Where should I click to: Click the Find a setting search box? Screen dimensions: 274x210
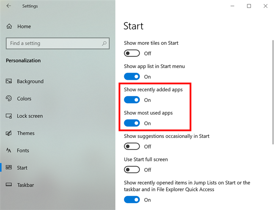coord(53,43)
